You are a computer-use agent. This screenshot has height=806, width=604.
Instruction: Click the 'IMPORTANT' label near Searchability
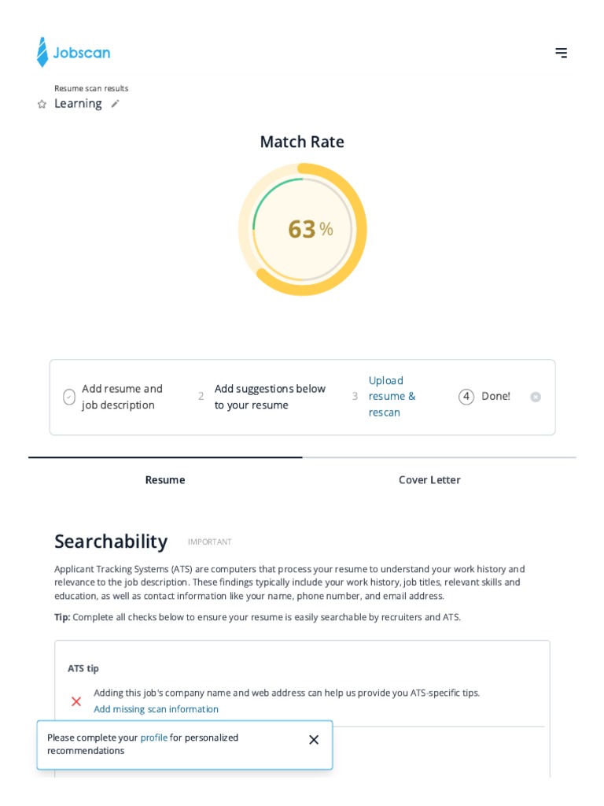(209, 542)
